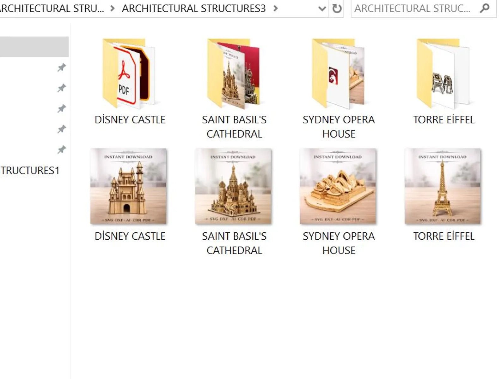
Task: Click DİSNEY CASTLE image file name
Action: 130,236
